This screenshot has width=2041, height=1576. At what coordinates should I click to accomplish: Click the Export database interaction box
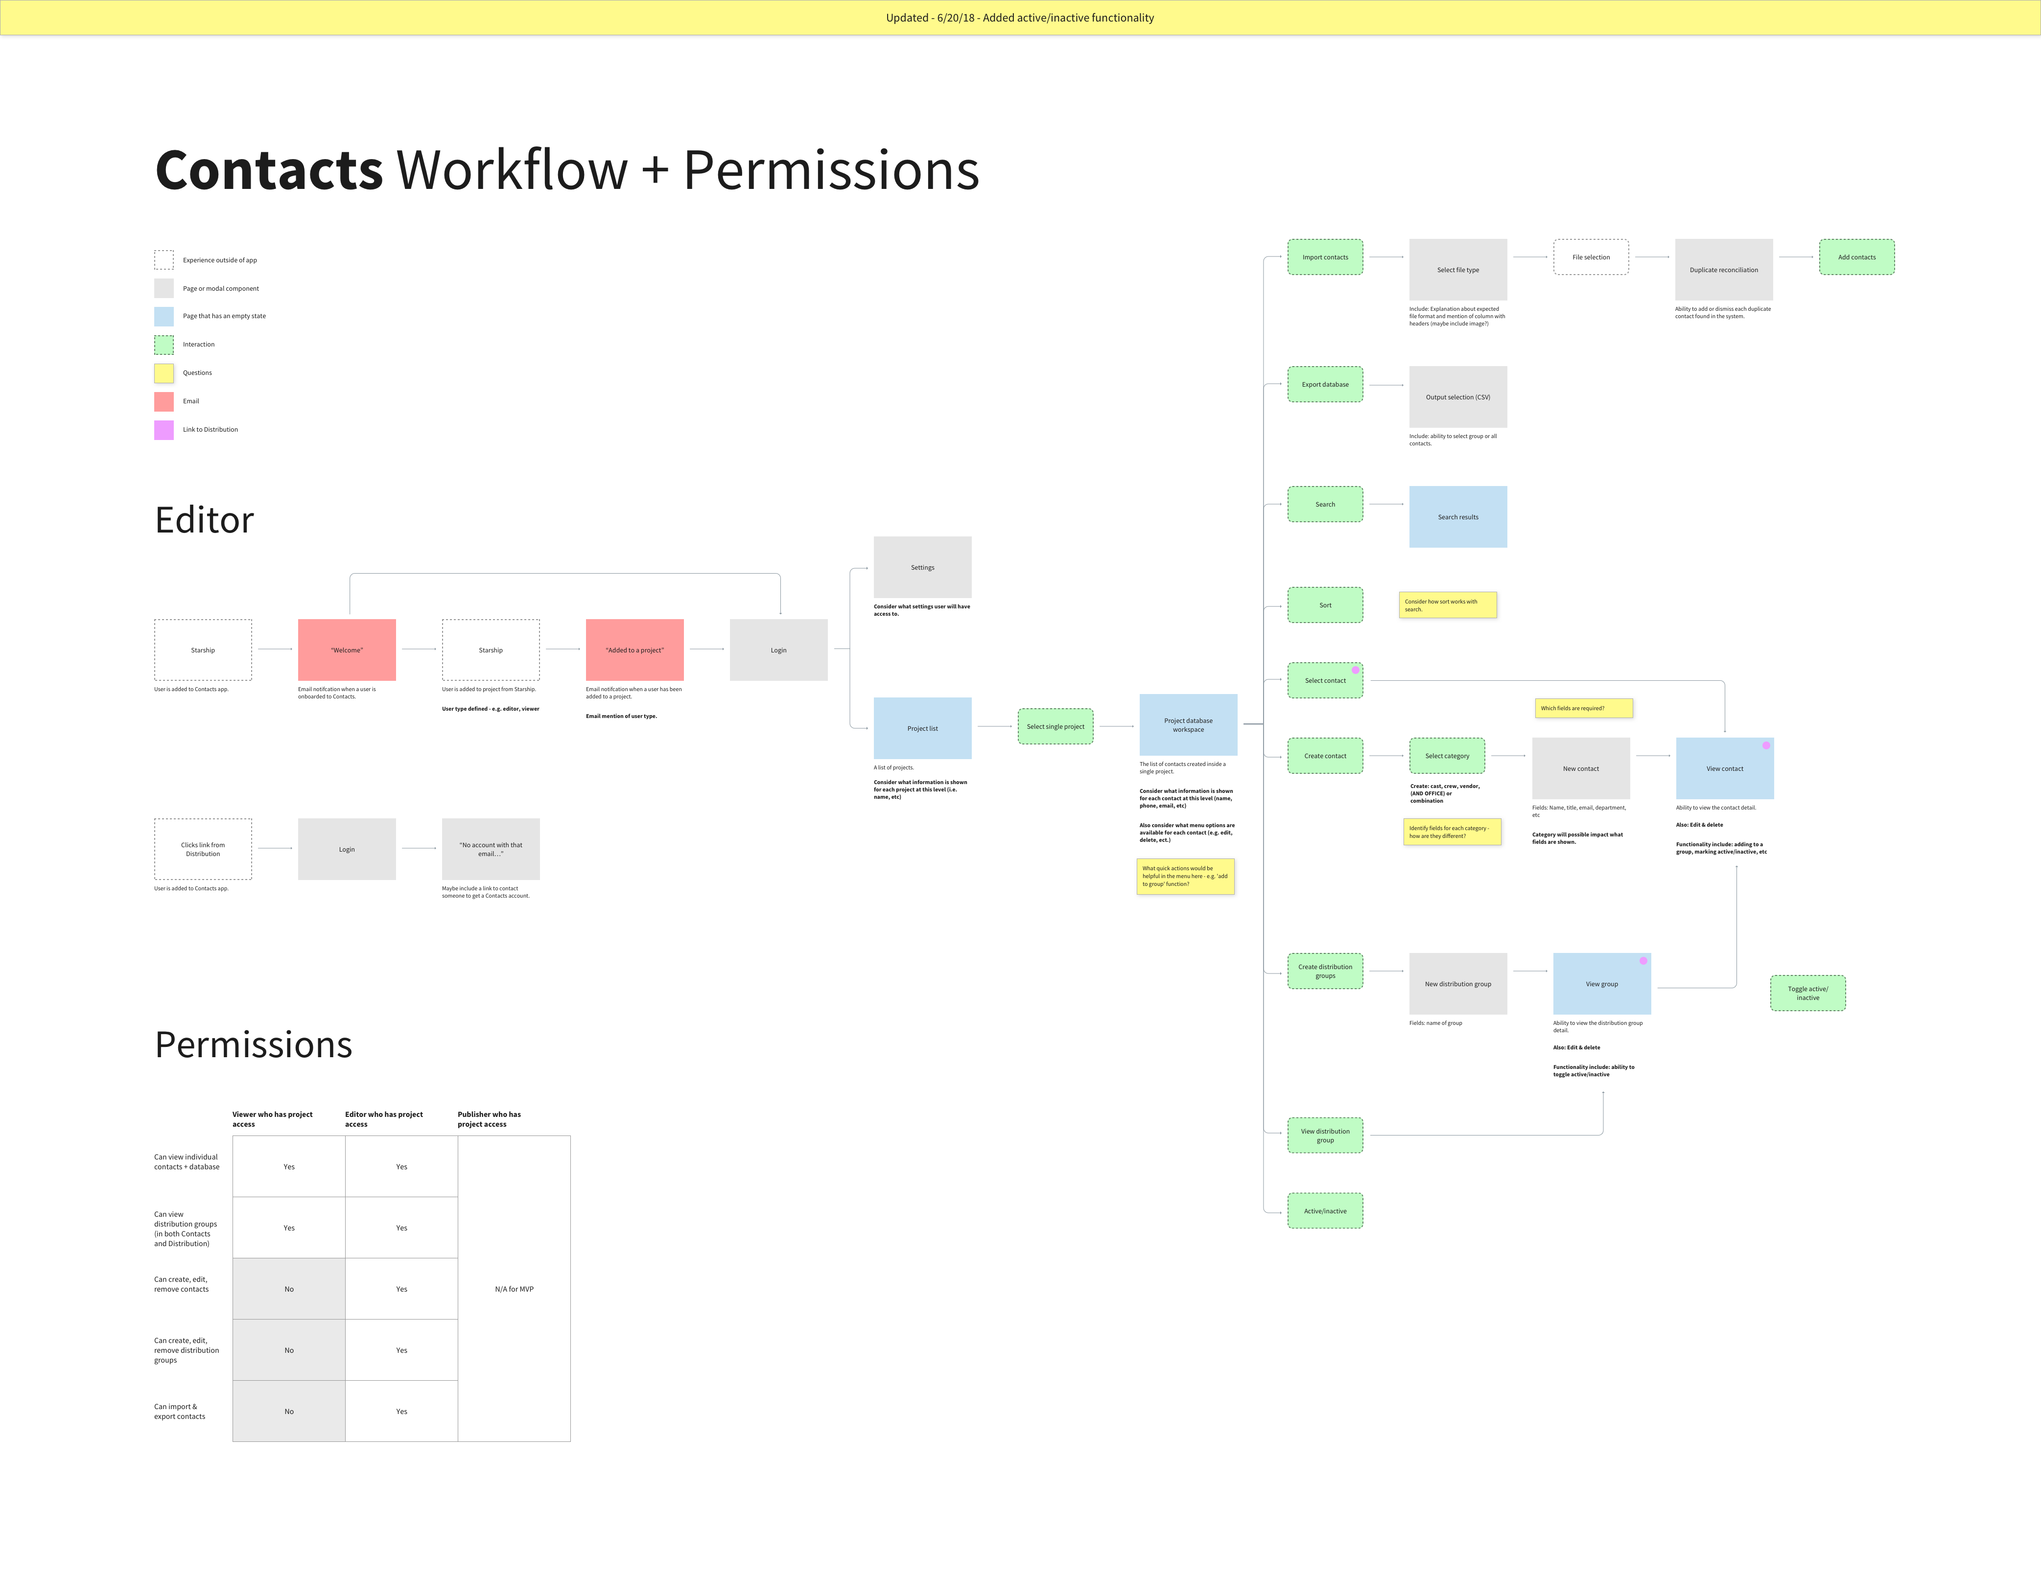click(x=1325, y=384)
